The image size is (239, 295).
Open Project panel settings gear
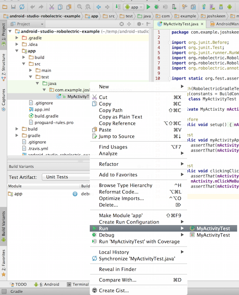(140, 24)
